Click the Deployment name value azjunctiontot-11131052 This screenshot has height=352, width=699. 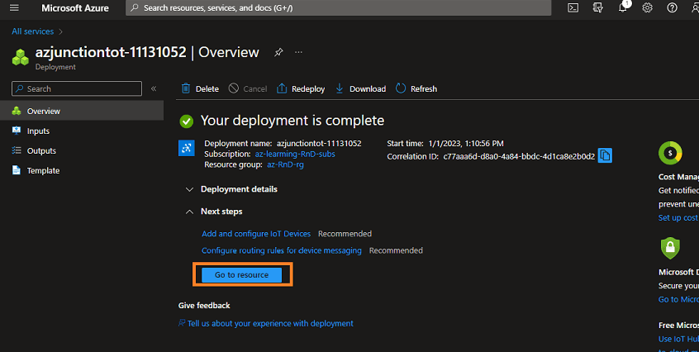click(319, 144)
